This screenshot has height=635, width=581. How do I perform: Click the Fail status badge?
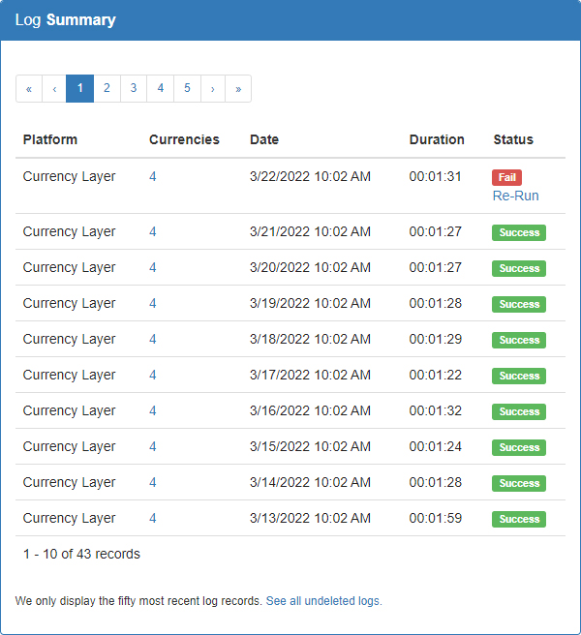click(x=506, y=177)
